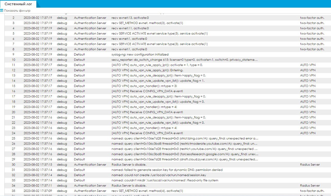The height and width of the screenshot is (196, 331).
Task: Click 'two-factor auth.' note in row 5
Action: (312, 34)
